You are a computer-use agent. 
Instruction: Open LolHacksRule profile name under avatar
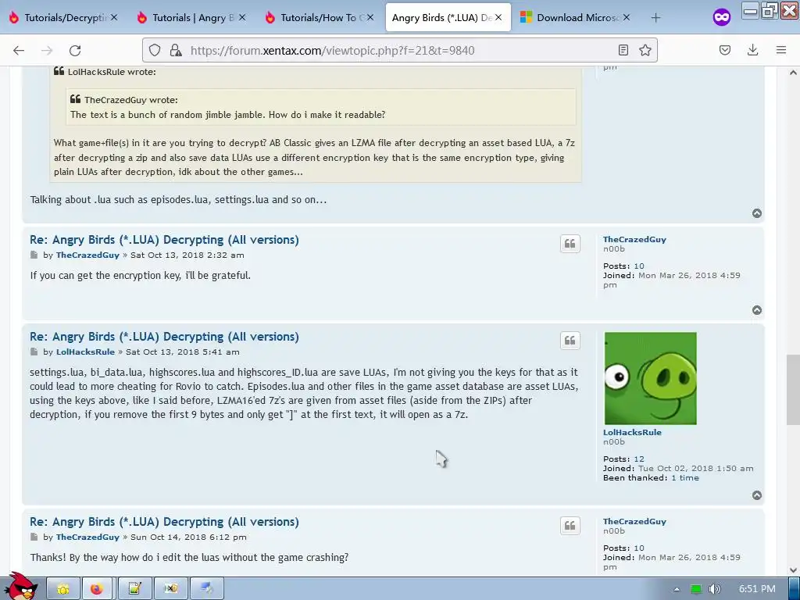click(632, 432)
